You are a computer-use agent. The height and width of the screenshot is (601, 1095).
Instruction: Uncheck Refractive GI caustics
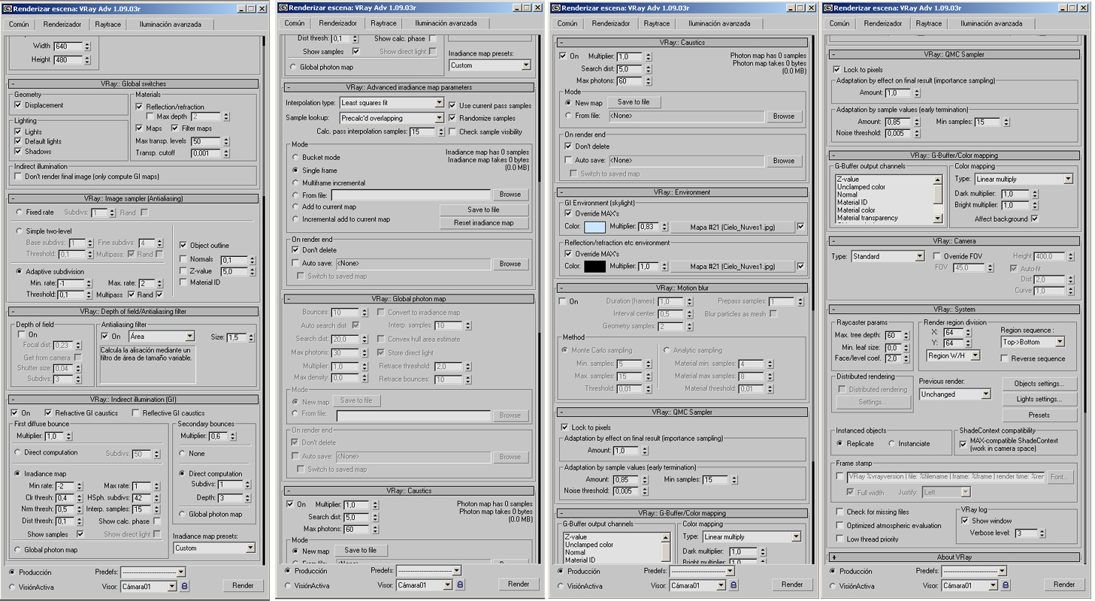point(49,413)
